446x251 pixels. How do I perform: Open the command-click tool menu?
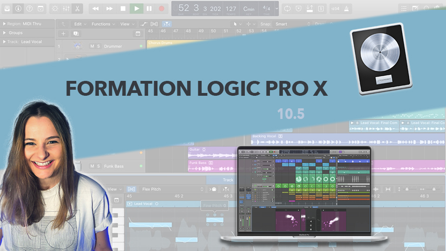click(x=250, y=24)
